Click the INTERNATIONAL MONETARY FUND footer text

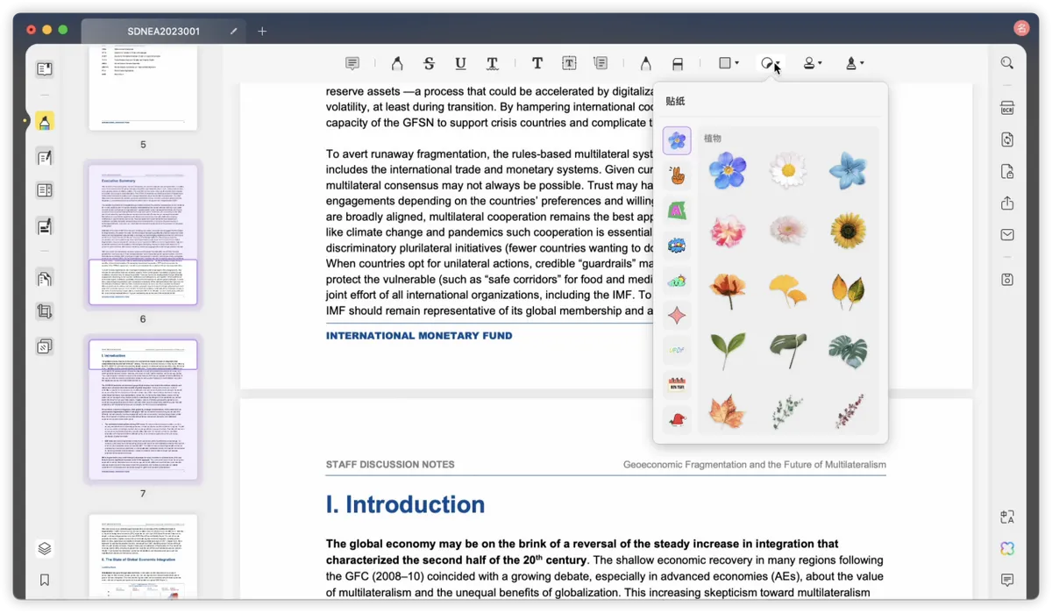419,336
